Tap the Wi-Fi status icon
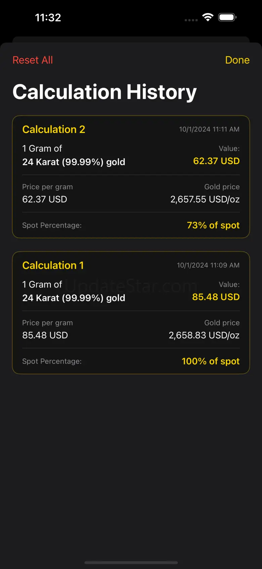262x569 pixels. [208, 17]
